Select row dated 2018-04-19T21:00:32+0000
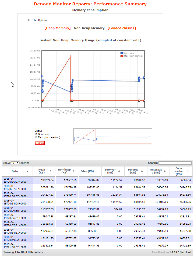This screenshot has width=194, height=257. (x=97, y=246)
